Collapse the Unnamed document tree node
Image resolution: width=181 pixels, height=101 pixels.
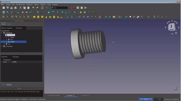pyautogui.click(x=2, y=33)
